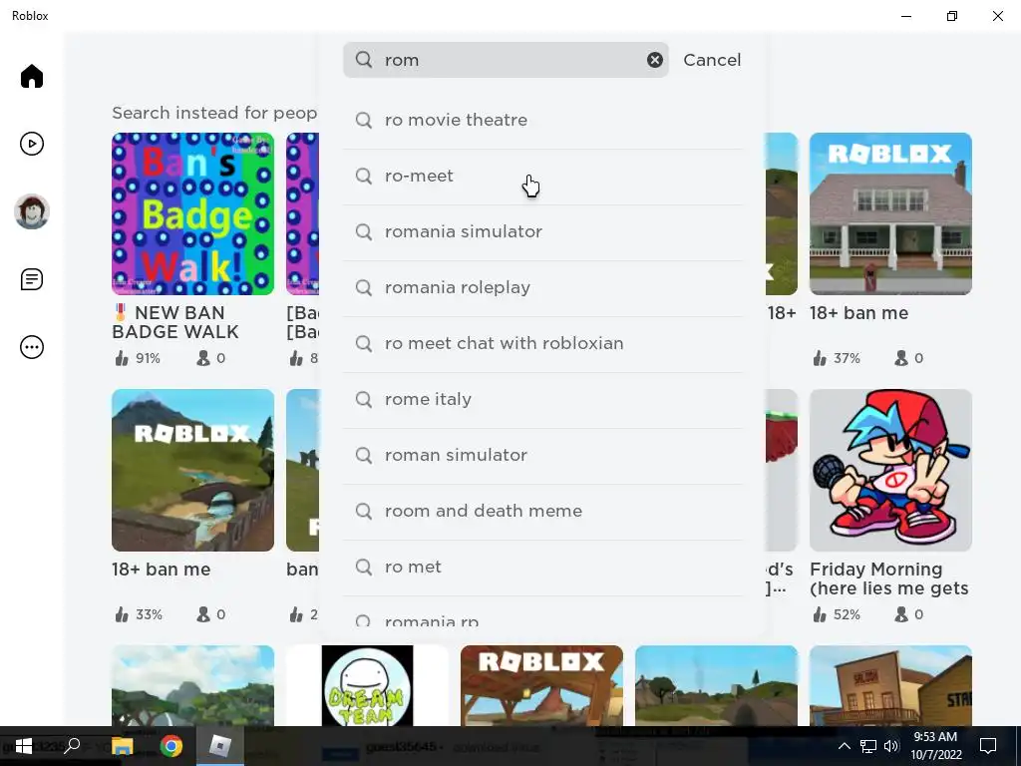This screenshot has height=766, width=1021.
Task: Click the thumbs-up icon showing 91%
Action: coord(122,358)
